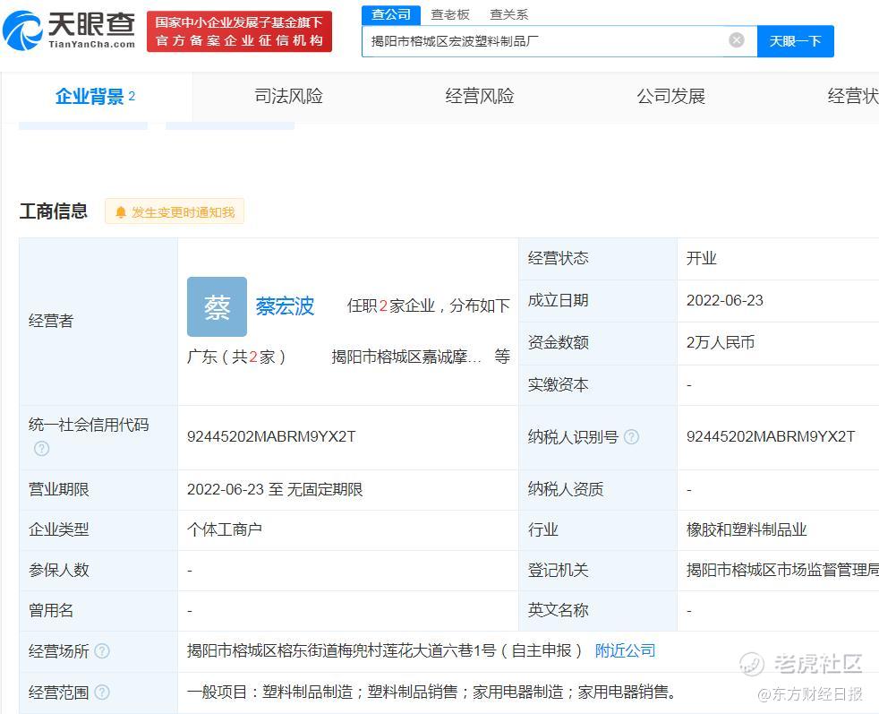Open the 附近公司 nearby companies link
This screenshot has width=879, height=714.
[x=625, y=650]
